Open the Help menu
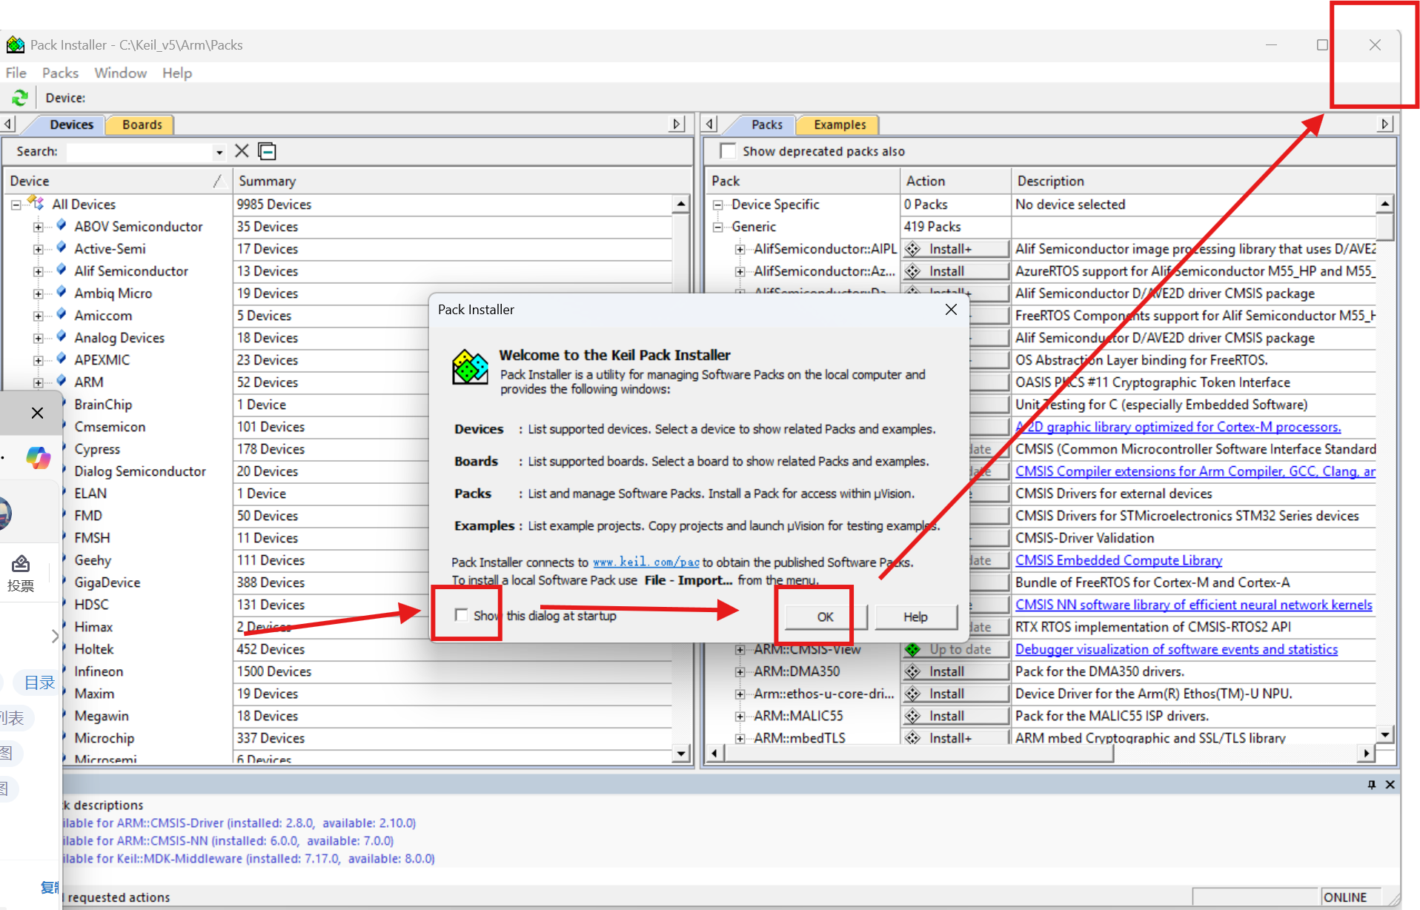1420x910 pixels. [x=177, y=73]
